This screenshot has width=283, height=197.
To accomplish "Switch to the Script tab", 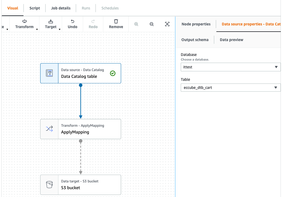I will click(35, 8).
